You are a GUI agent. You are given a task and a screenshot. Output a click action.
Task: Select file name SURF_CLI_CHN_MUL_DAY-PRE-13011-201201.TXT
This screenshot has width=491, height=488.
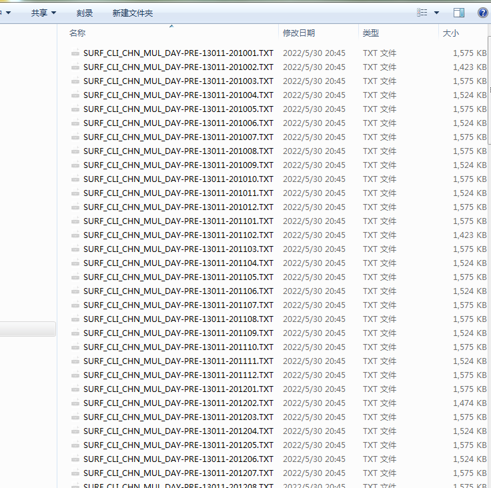pos(178,389)
